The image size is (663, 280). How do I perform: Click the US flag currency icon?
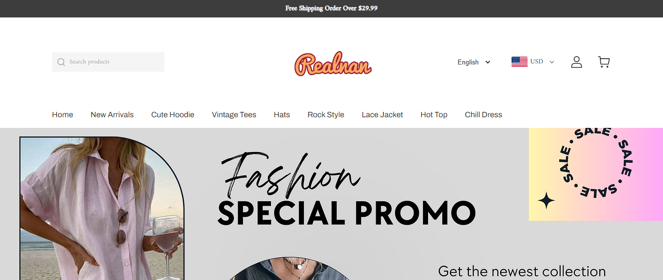click(x=519, y=62)
